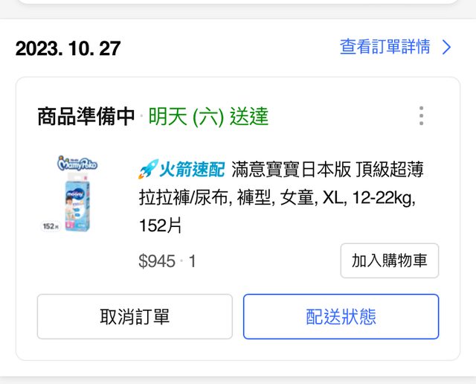
Task: Click the MamyPoko logo on product image
Action: point(78,164)
